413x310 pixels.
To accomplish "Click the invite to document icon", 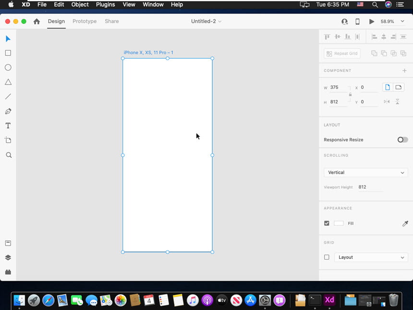I will pos(344,21).
